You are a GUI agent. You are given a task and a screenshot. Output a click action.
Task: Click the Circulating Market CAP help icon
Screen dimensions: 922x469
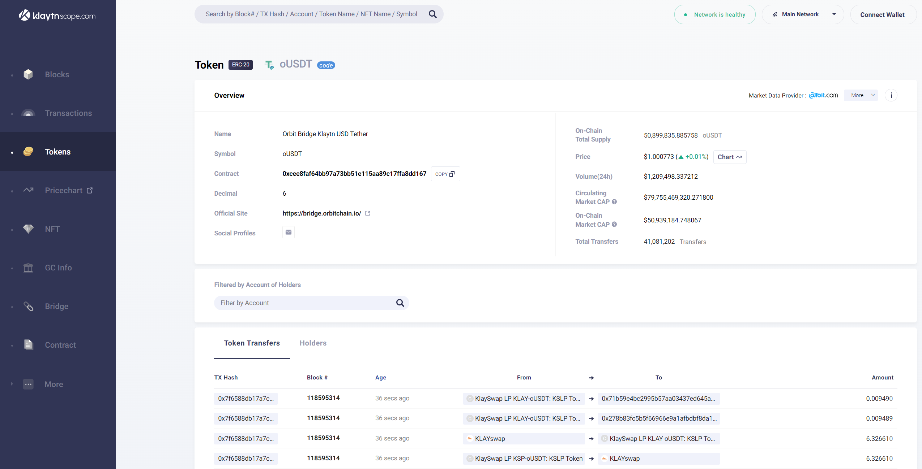[614, 202]
